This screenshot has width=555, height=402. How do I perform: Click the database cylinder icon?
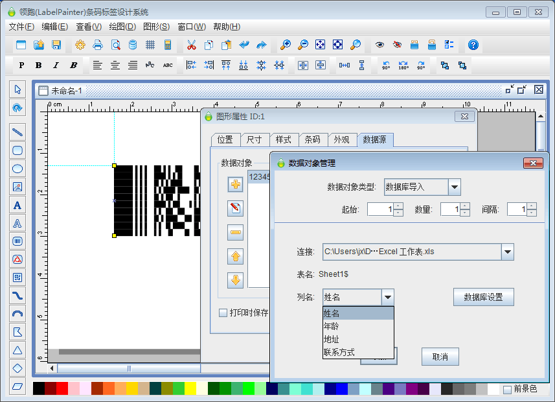pos(133,45)
